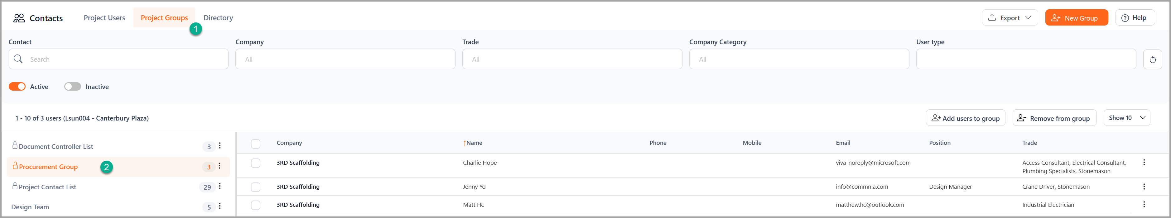Open row actions for Matt Hc
Viewport: 1171px width, 218px height.
[1144, 205]
